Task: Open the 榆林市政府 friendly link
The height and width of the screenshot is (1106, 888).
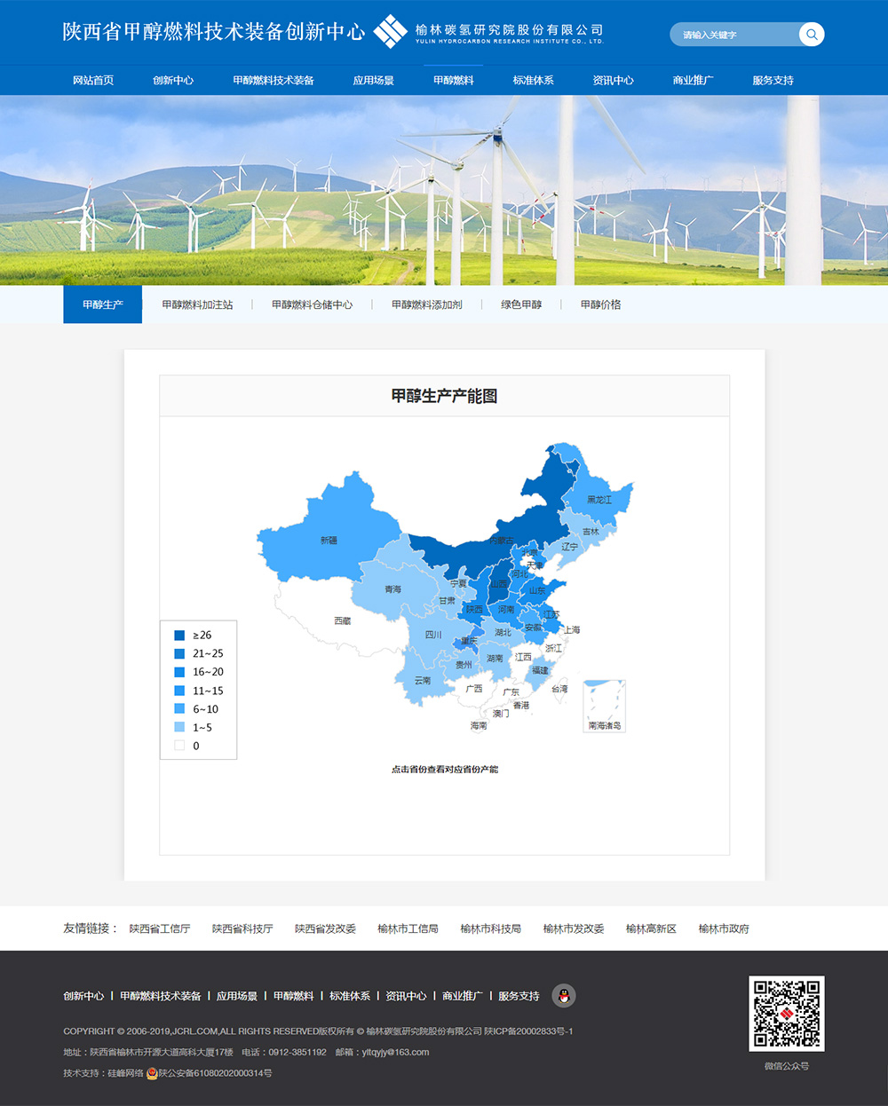Action: click(724, 928)
